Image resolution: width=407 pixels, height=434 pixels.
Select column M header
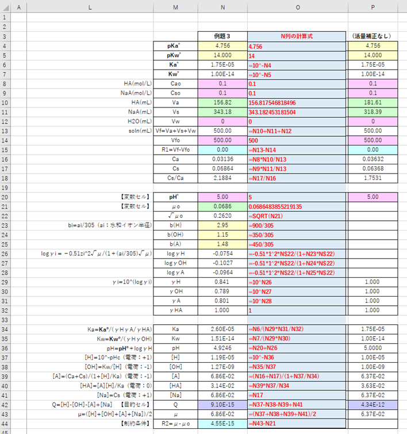(x=175, y=7)
